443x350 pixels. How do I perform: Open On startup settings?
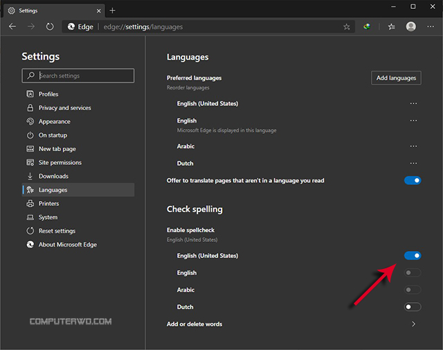[x=78, y=135]
